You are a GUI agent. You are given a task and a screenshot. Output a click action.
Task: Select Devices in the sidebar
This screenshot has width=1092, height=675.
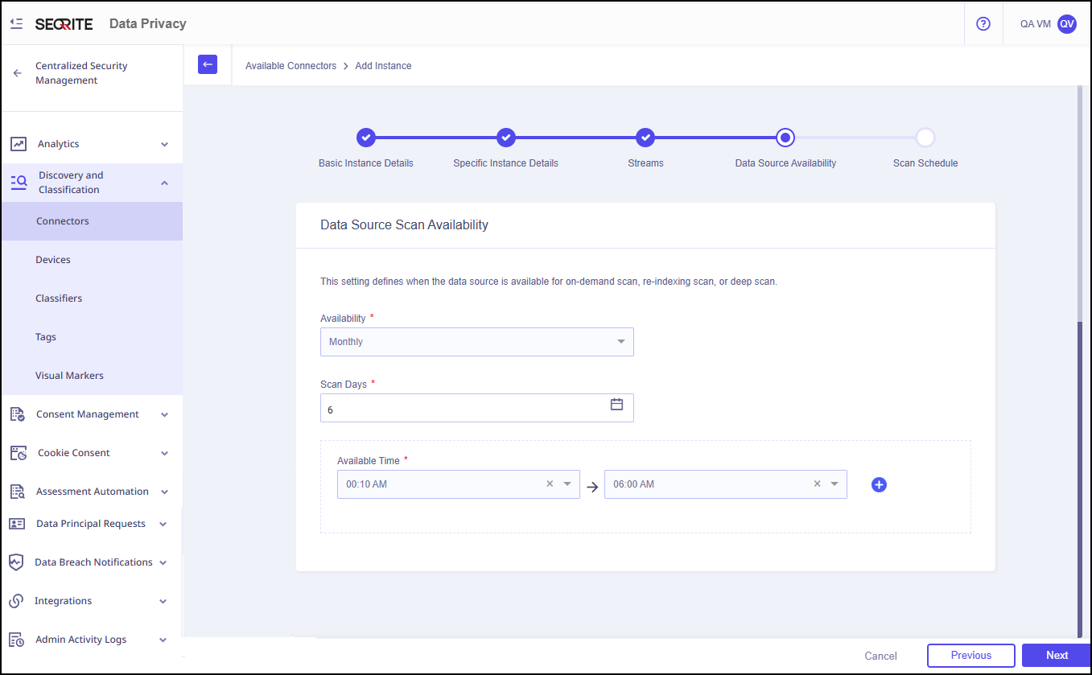[x=53, y=260]
